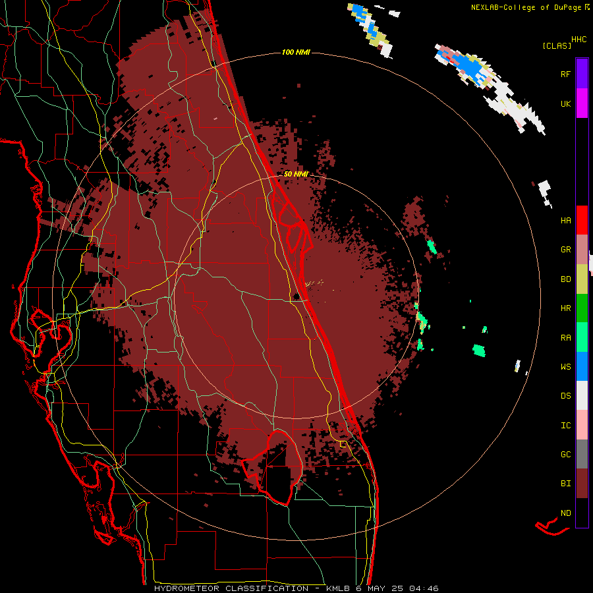The height and width of the screenshot is (593, 593).
Task: Click the NEXLAB-College of DuPage text
Action: point(526,7)
